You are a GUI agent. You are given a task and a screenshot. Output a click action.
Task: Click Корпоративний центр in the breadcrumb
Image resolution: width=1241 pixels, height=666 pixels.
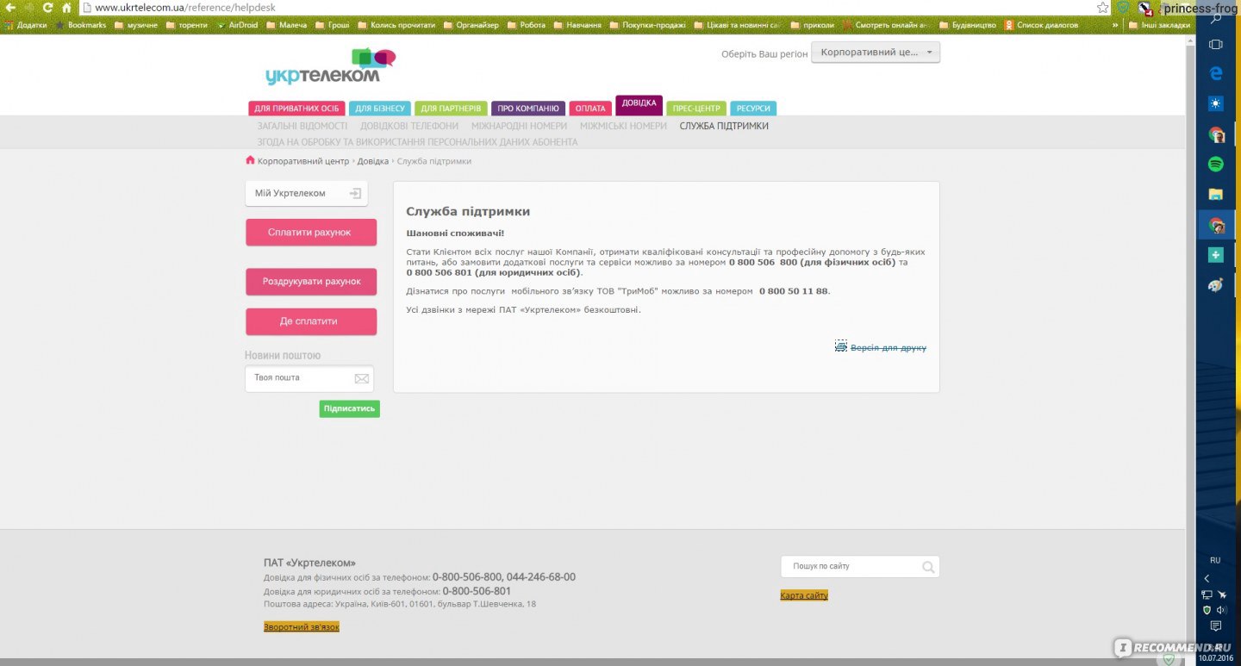tap(303, 161)
